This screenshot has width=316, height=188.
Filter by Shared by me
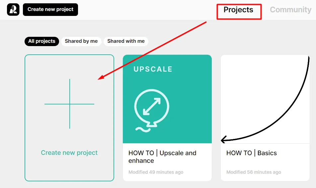point(81,41)
